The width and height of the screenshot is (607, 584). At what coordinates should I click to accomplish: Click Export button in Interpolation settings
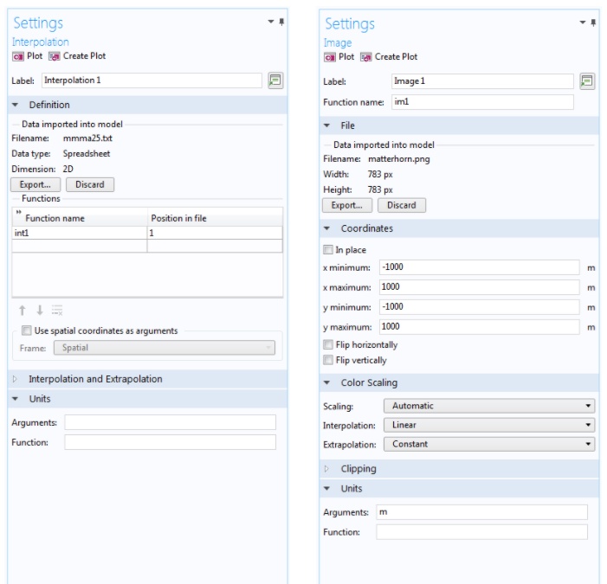point(36,184)
